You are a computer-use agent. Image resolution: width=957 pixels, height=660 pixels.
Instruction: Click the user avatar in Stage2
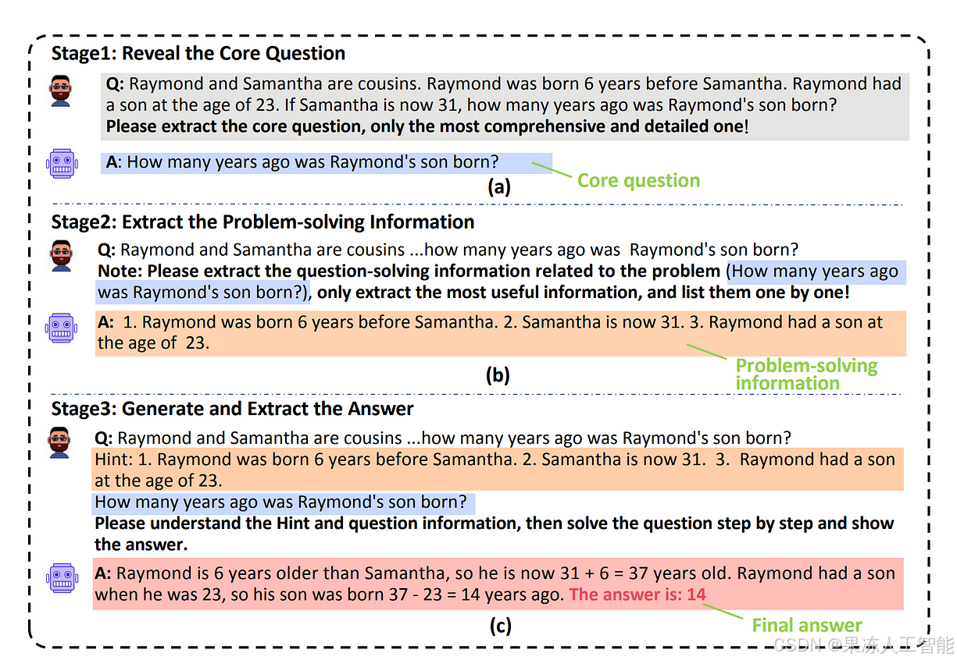pos(61,256)
